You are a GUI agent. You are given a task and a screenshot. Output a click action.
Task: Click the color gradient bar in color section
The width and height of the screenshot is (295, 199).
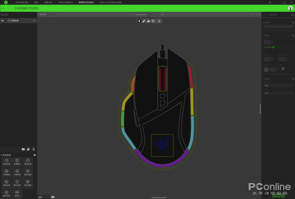click(x=279, y=26)
